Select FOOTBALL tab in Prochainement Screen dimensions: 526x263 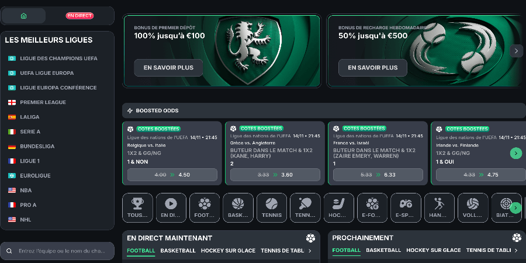(x=346, y=250)
